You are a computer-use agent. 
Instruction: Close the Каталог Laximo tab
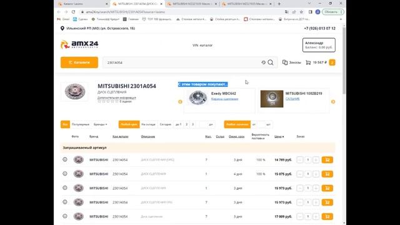(106, 4)
